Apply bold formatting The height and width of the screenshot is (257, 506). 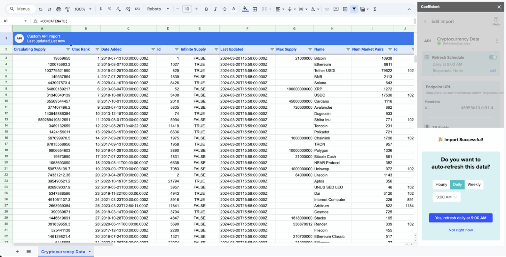point(207,9)
